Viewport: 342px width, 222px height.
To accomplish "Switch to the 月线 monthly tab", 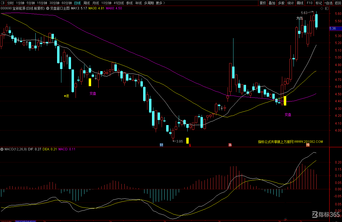I will (95, 3).
